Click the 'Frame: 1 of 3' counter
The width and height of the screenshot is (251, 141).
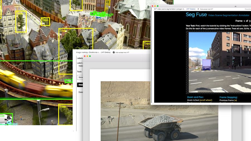(x=243, y=21)
